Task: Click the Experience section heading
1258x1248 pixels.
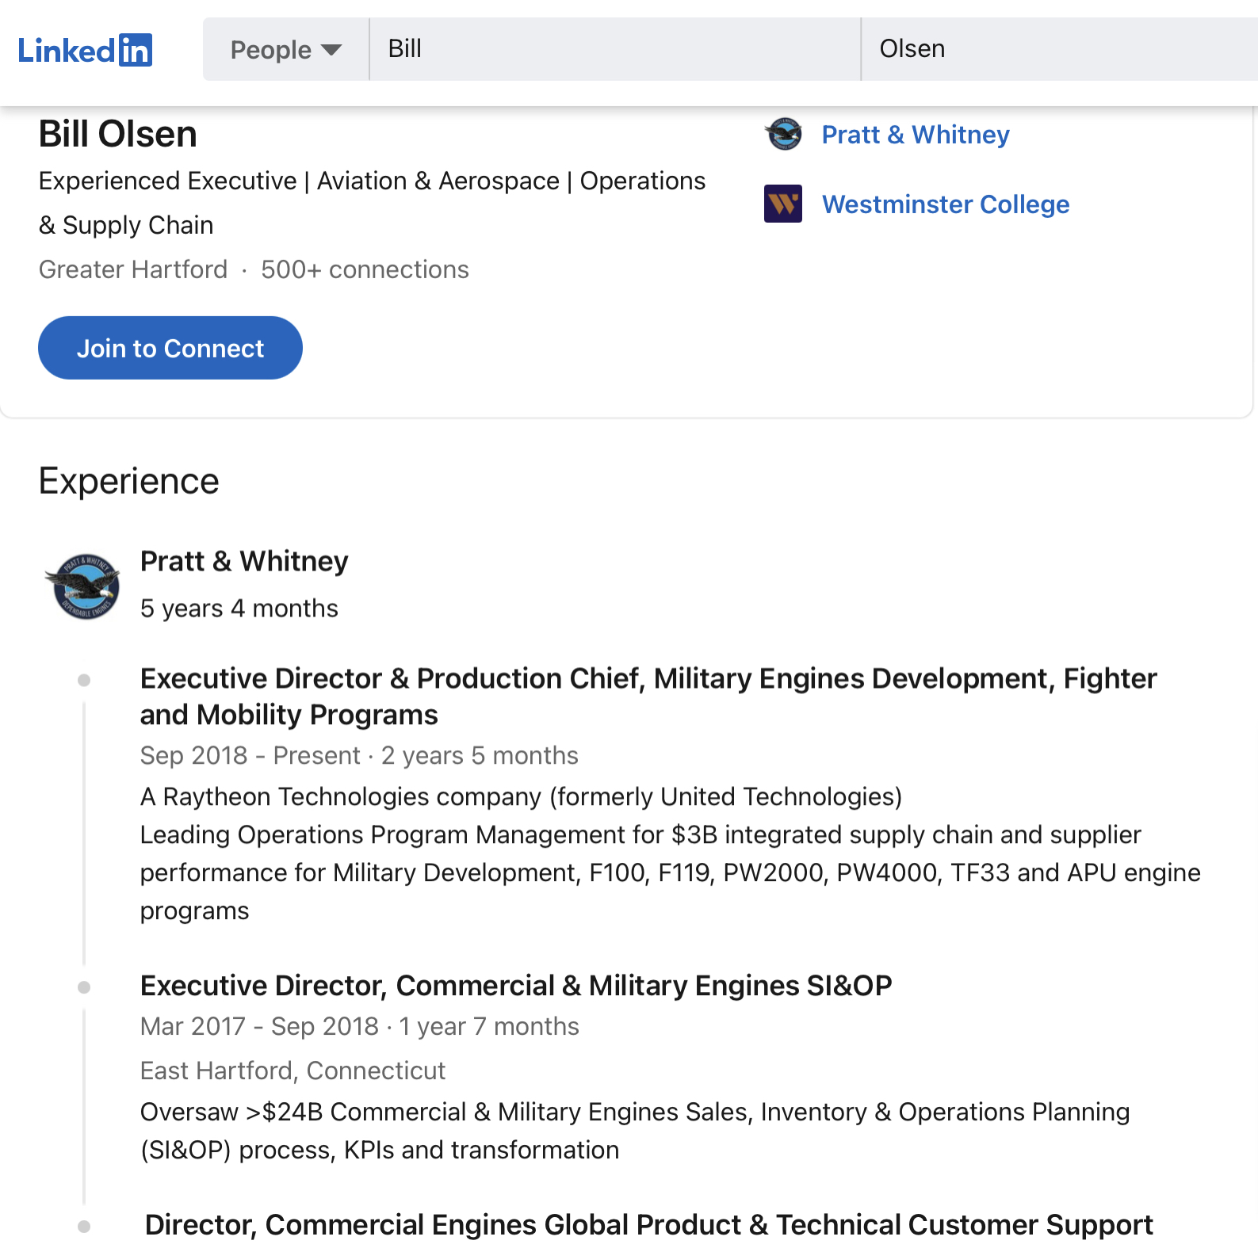Action: pyautogui.click(x=129, y=481)
